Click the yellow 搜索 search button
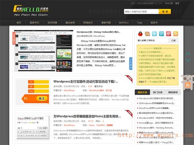 165,12
